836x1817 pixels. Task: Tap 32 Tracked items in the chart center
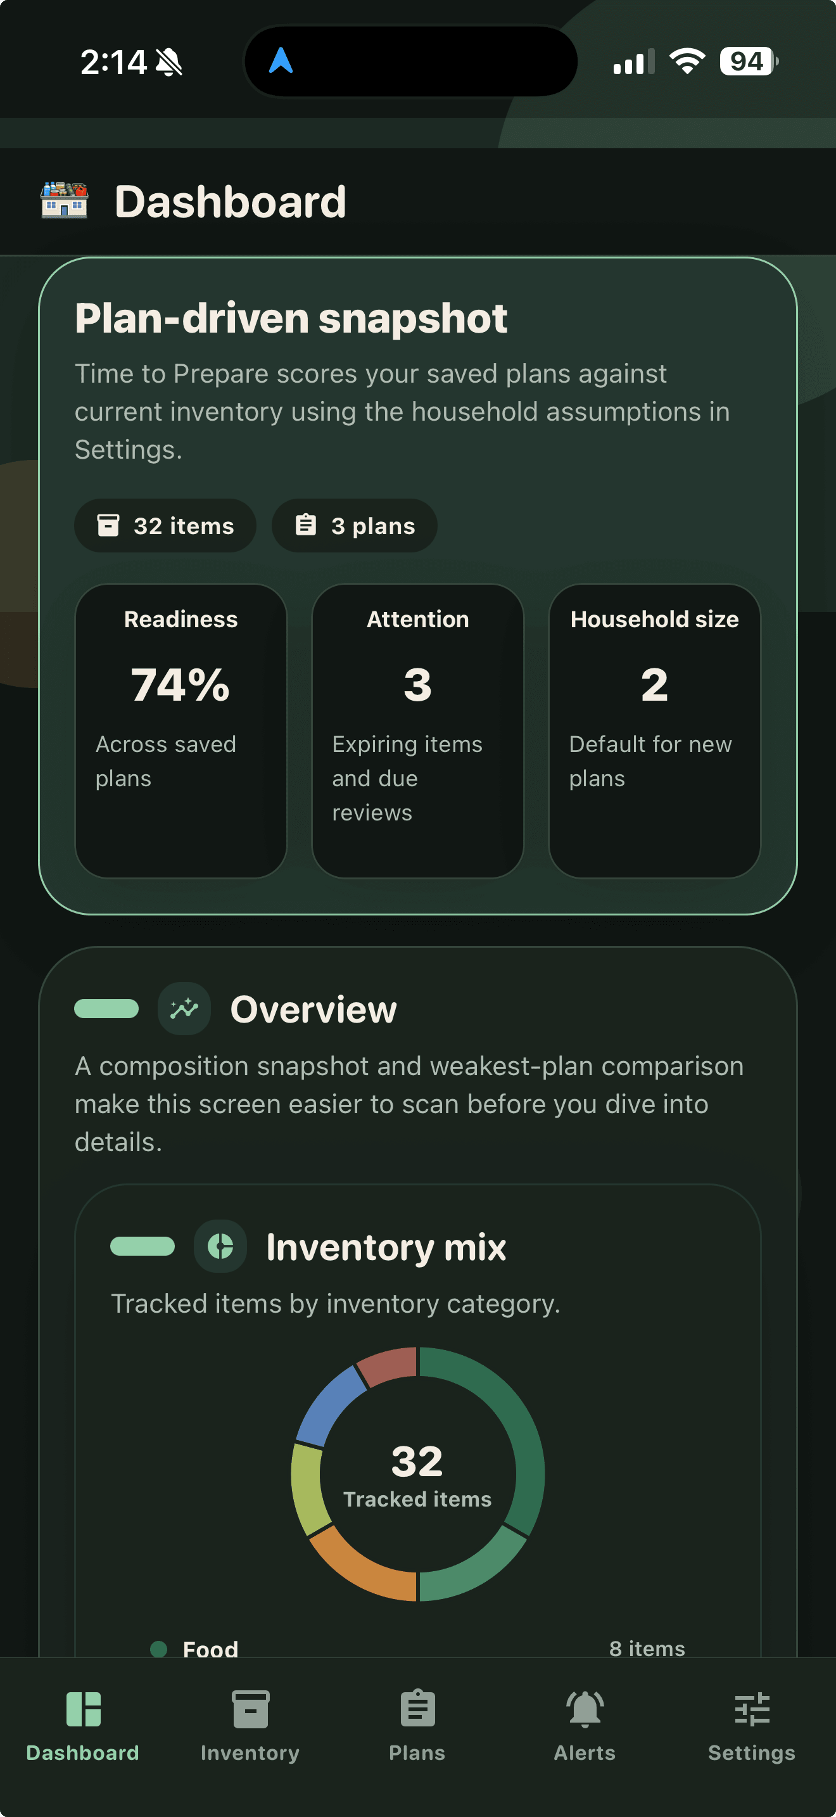[418, 1474]
